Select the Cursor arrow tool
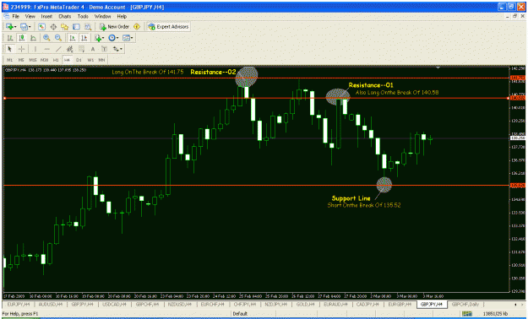The width and height of the screenshot is (528, 319). [x=10, y=49]
